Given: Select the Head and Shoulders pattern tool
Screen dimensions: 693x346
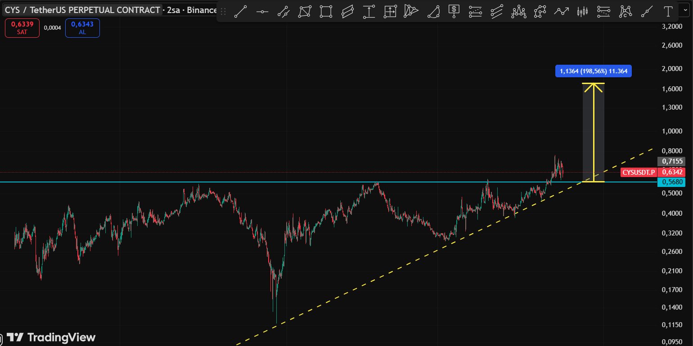Looking at the screenshot, I should tap(519, 11).
